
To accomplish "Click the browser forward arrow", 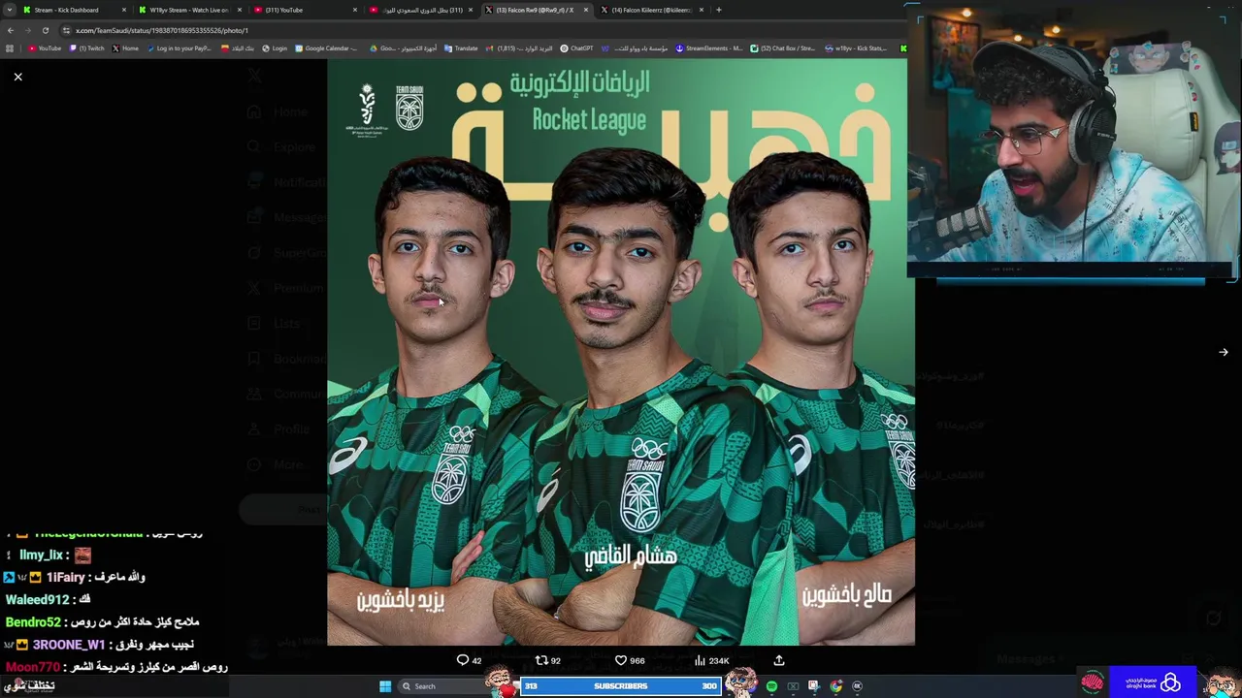I will tap(27, 30).
